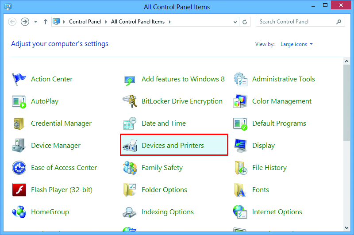Screen dimensions: 354x235
Task: Open the AutoPlay link
Action: pyautogui.click(x=45, y=101)
